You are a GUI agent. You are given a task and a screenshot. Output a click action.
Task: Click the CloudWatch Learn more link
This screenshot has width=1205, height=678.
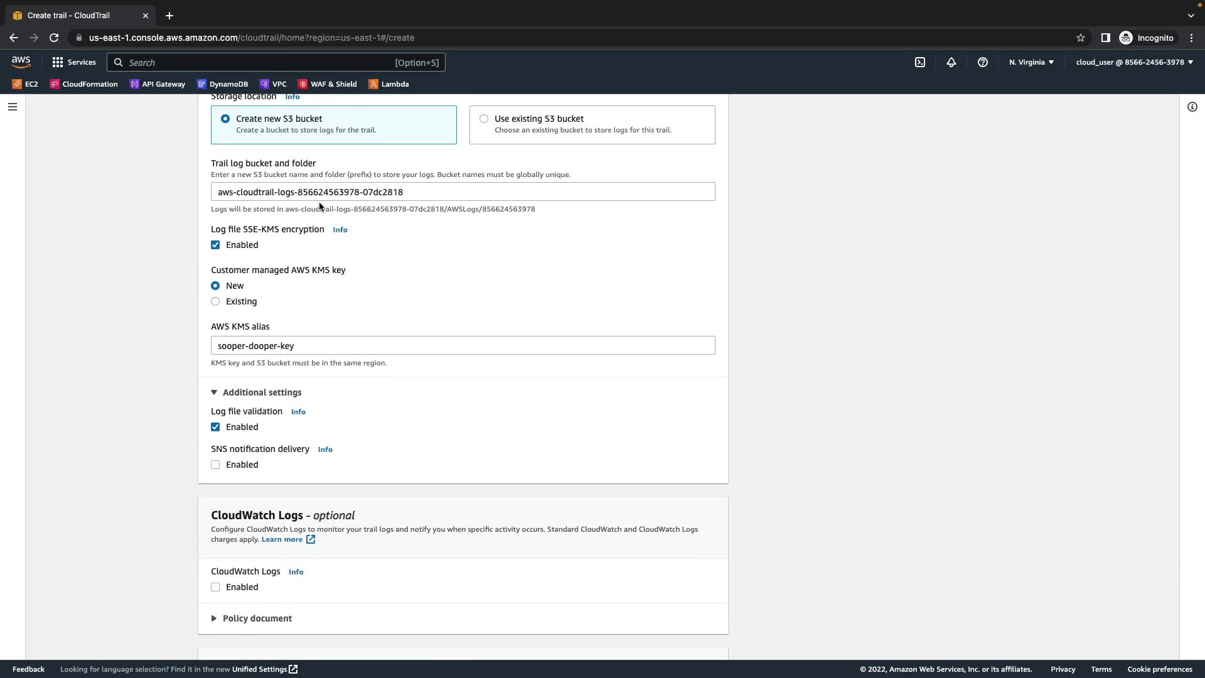coord(282,539)
